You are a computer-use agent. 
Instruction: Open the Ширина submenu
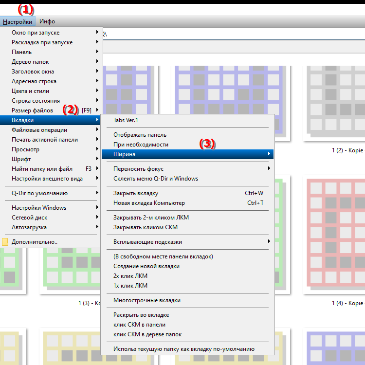[x=188, y=154]
